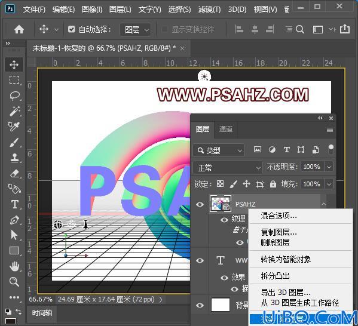Click the search magnifier in options bar
Image resolution: width=358 pixels, height=326 pixels.
pos(300,29)
